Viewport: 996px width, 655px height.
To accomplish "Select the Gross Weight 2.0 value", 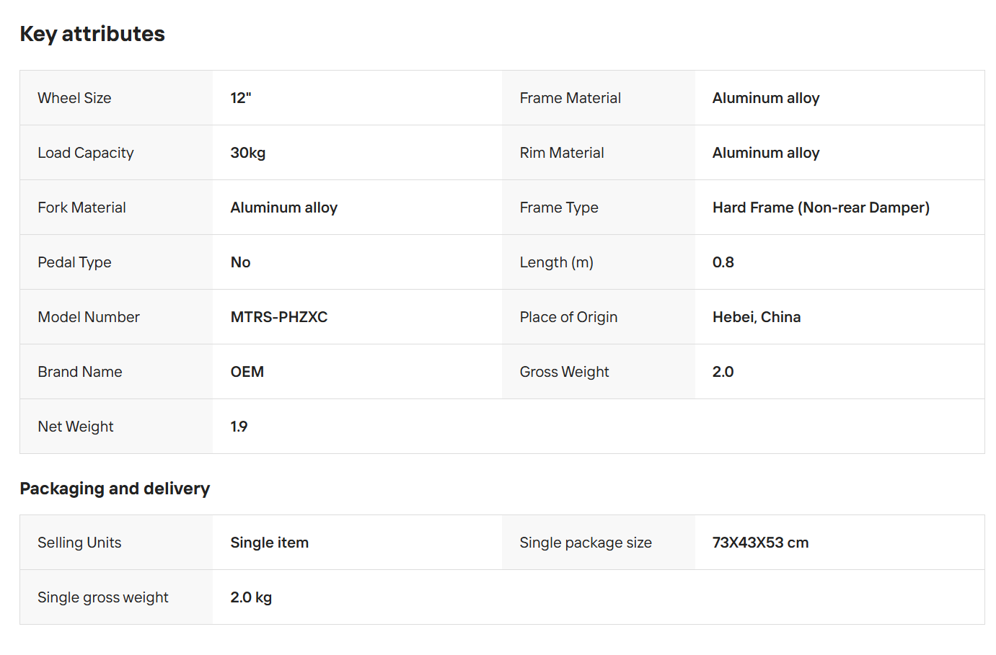I will tap(723, 372).
